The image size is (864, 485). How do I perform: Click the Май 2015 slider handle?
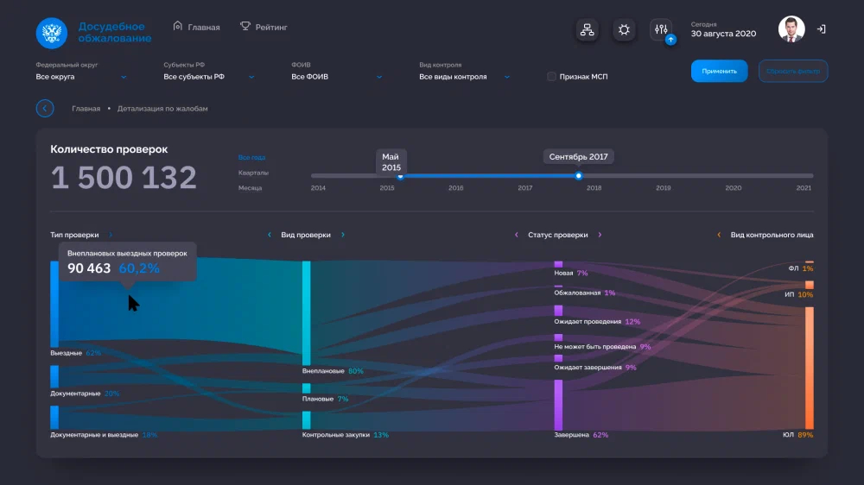pos(401,176)
